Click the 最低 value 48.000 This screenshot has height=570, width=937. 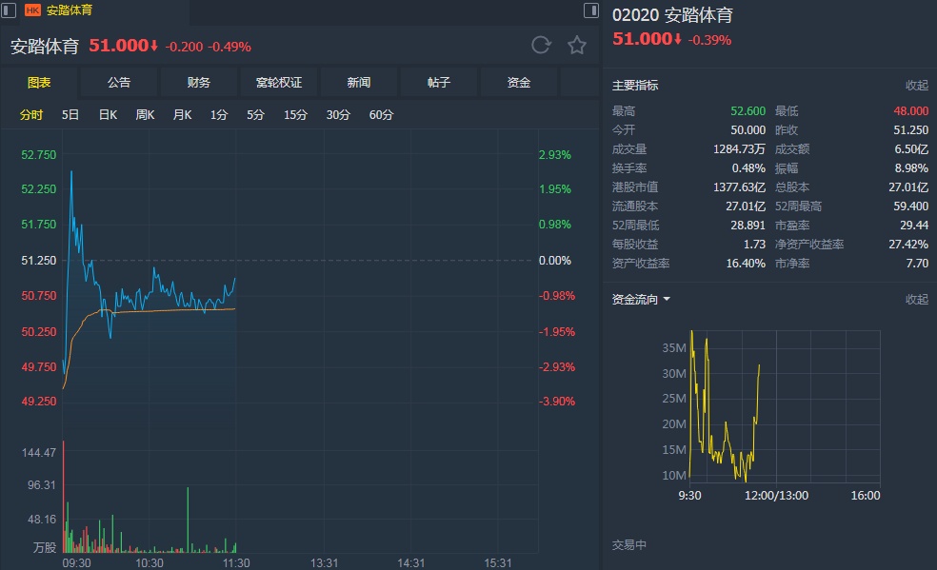pyautogui.click(x=910, y=111)
